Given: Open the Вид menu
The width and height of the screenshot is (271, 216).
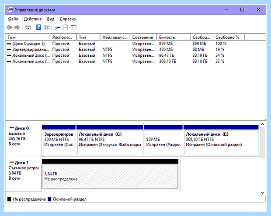Looking at the screenshot, I should (51, 19).
